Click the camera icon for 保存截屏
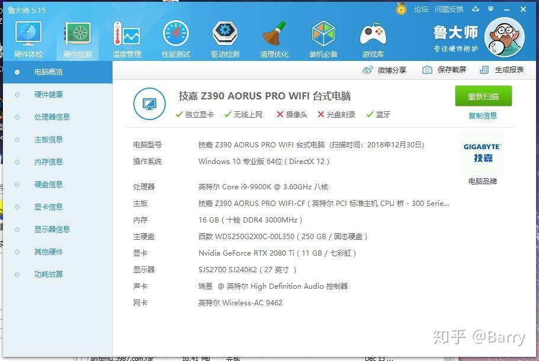Screen dimensions: 539x361 point(427,70)
